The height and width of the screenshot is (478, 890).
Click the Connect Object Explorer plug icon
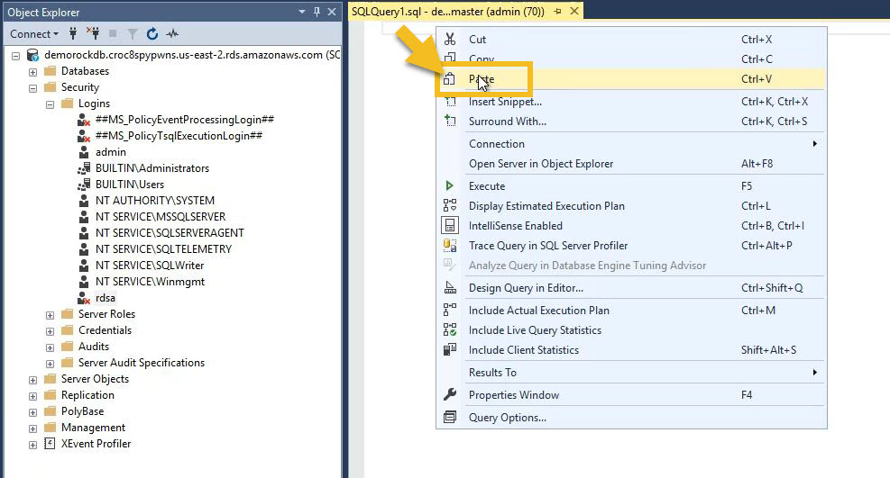[73, 34]
